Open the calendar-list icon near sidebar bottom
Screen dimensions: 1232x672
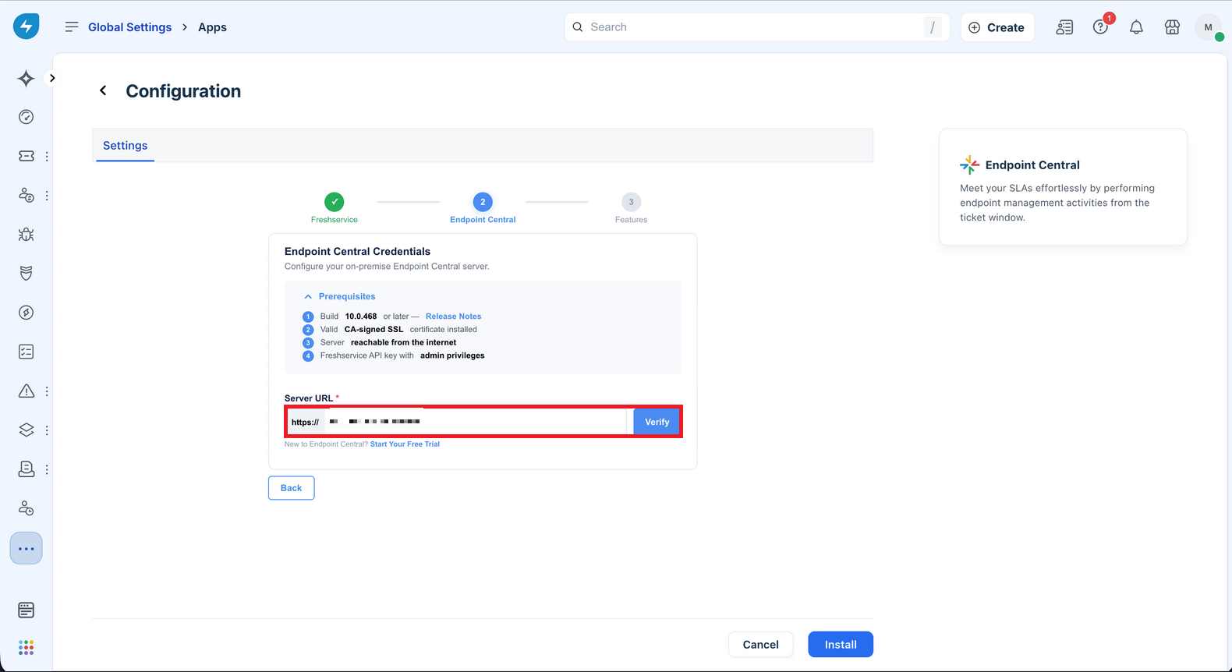click(26, 610)
